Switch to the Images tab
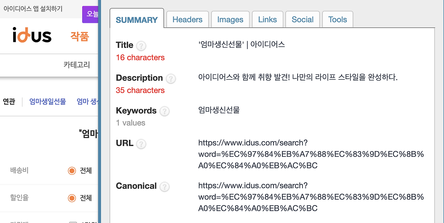Viewport: 444px width, 223px height. coord(230,19)
